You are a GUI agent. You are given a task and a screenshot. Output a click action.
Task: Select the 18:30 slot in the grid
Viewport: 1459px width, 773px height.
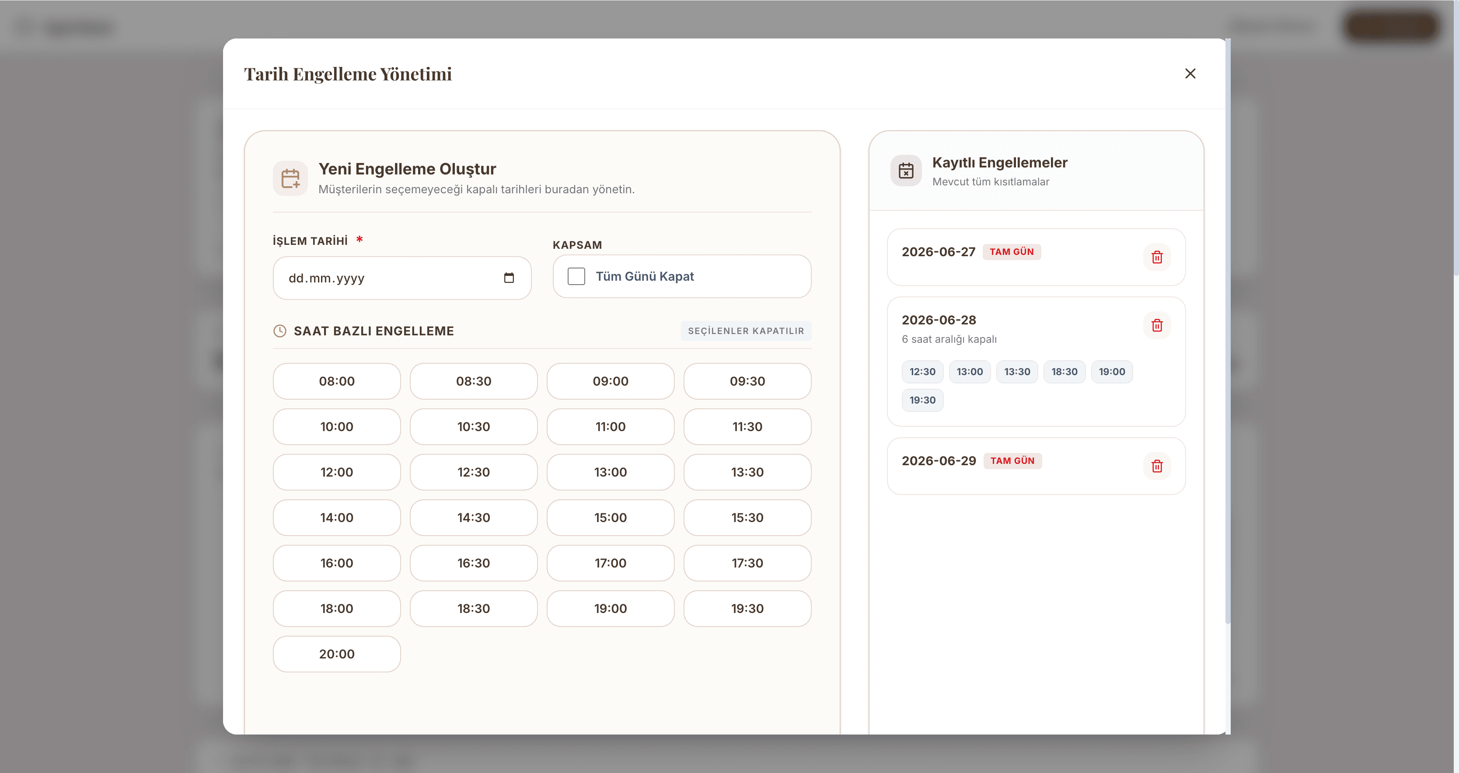coord(474,609)
